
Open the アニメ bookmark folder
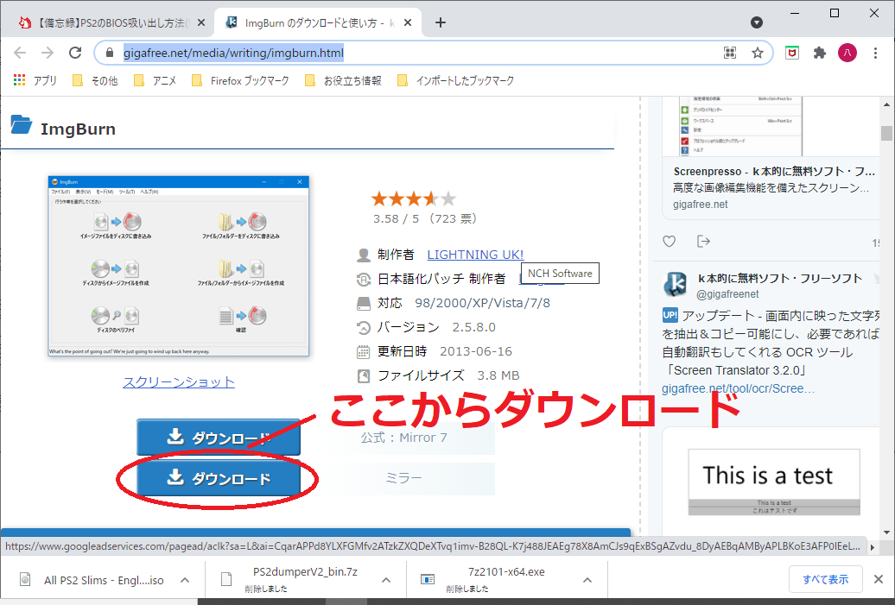[155, 80]
